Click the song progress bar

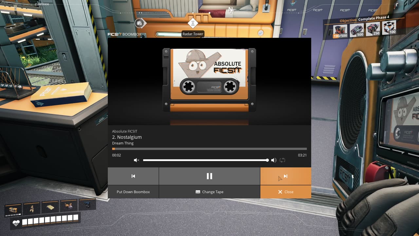tap(209, 149)
